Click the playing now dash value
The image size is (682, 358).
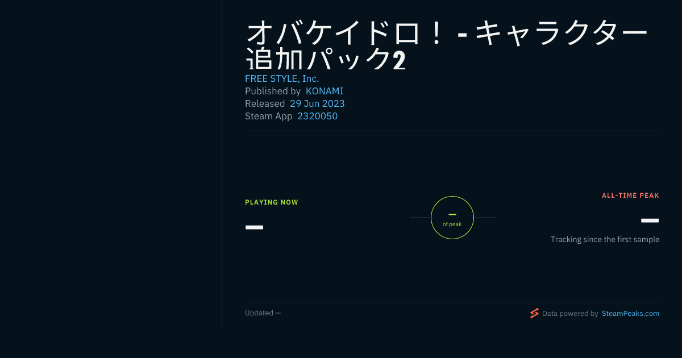coord(254,227)
